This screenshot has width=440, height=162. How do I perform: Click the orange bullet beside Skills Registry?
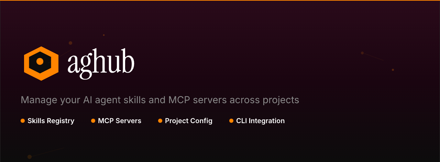click(23, 121)
